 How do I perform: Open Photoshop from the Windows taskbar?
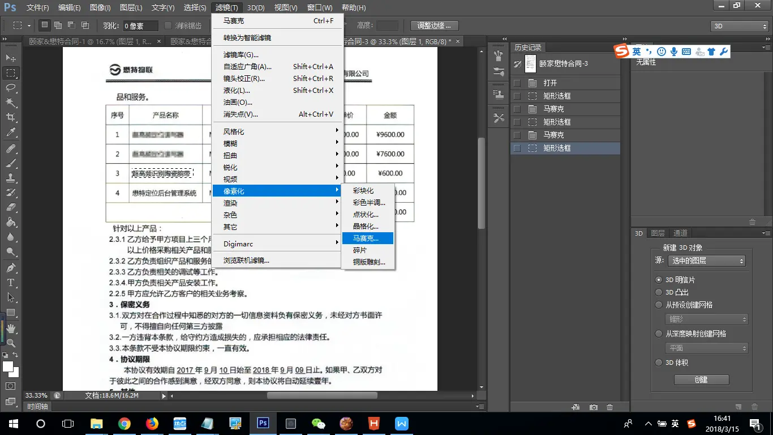(263, 423)
